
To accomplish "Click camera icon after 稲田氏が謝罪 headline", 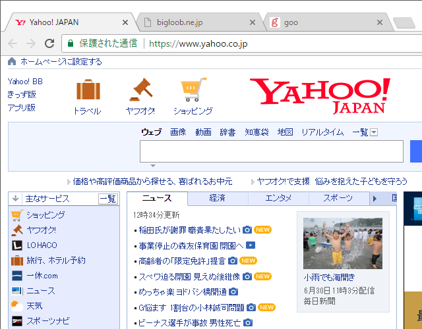I will (x=247, y=230).
